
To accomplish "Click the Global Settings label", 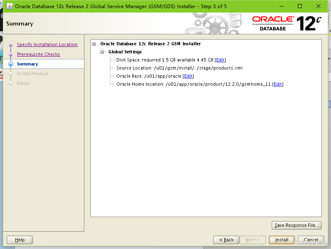I will (125, 52).
